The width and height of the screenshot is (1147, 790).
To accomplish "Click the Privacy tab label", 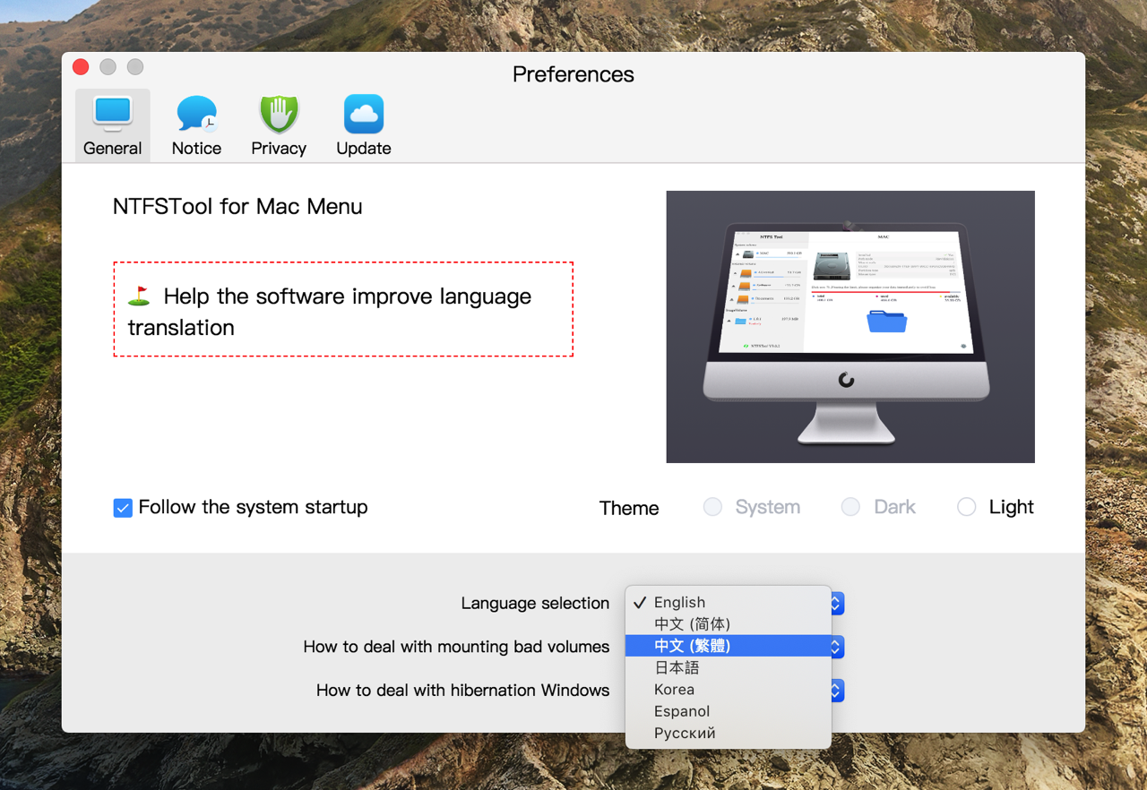I will click(x=279, y=149).
